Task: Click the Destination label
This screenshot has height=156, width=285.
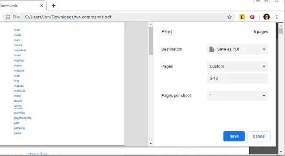Action: 172,49
